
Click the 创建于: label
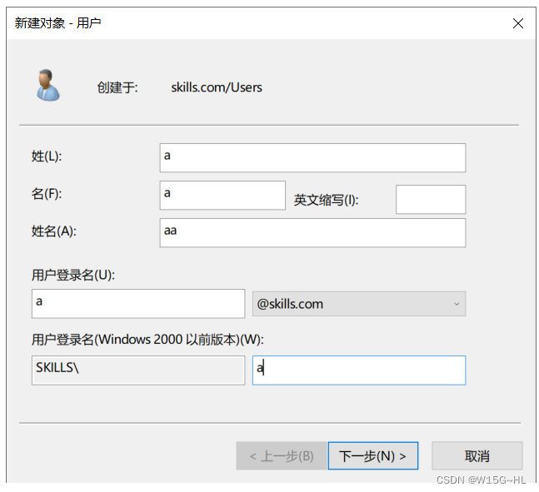pyautogui.click(x=117, y=87)
